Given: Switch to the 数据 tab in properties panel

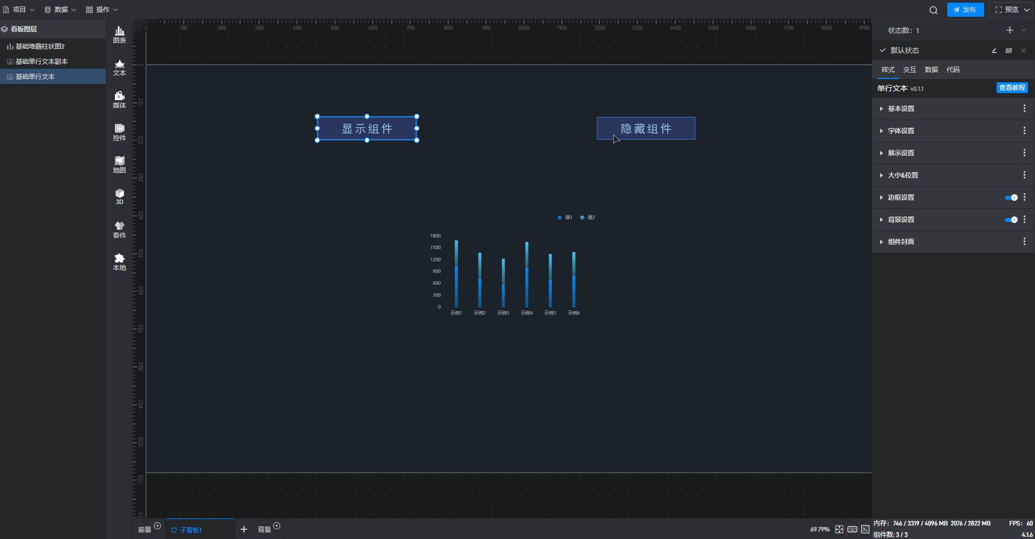Looking at the screenshot, I should [931, 70].
